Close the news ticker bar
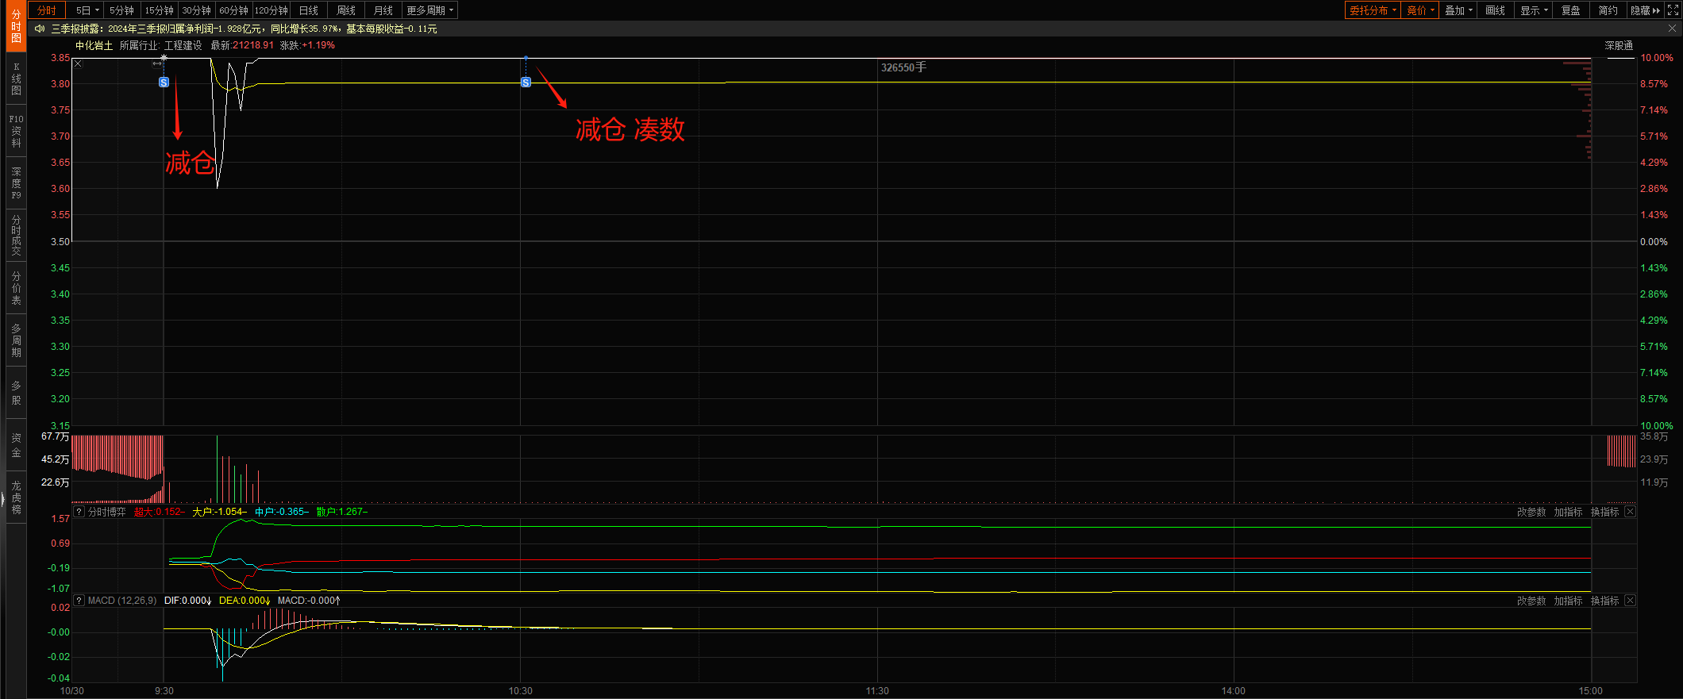This screenshot has width=1683, height=699. pos(1672,28)
